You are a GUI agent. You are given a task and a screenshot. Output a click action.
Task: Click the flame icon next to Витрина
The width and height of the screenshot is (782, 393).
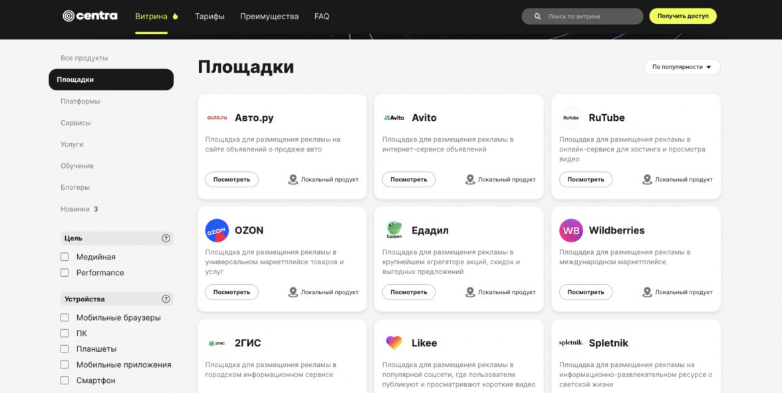(175, 17)
